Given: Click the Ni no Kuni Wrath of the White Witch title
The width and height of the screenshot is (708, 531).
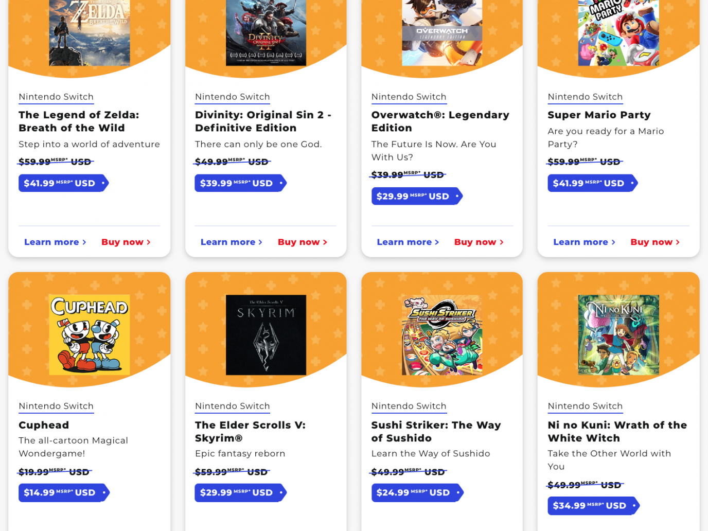Looking at the screenshot, I should tap(617, 431).
